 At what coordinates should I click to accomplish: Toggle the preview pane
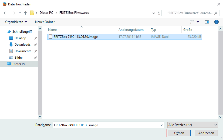point(207,22)
